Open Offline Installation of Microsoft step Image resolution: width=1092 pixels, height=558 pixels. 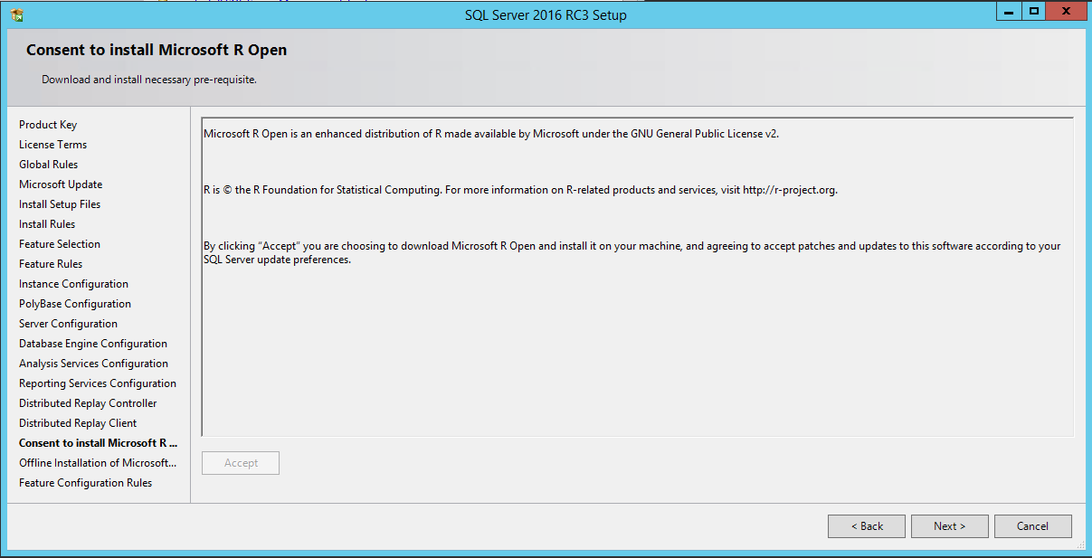pos(99,463)
